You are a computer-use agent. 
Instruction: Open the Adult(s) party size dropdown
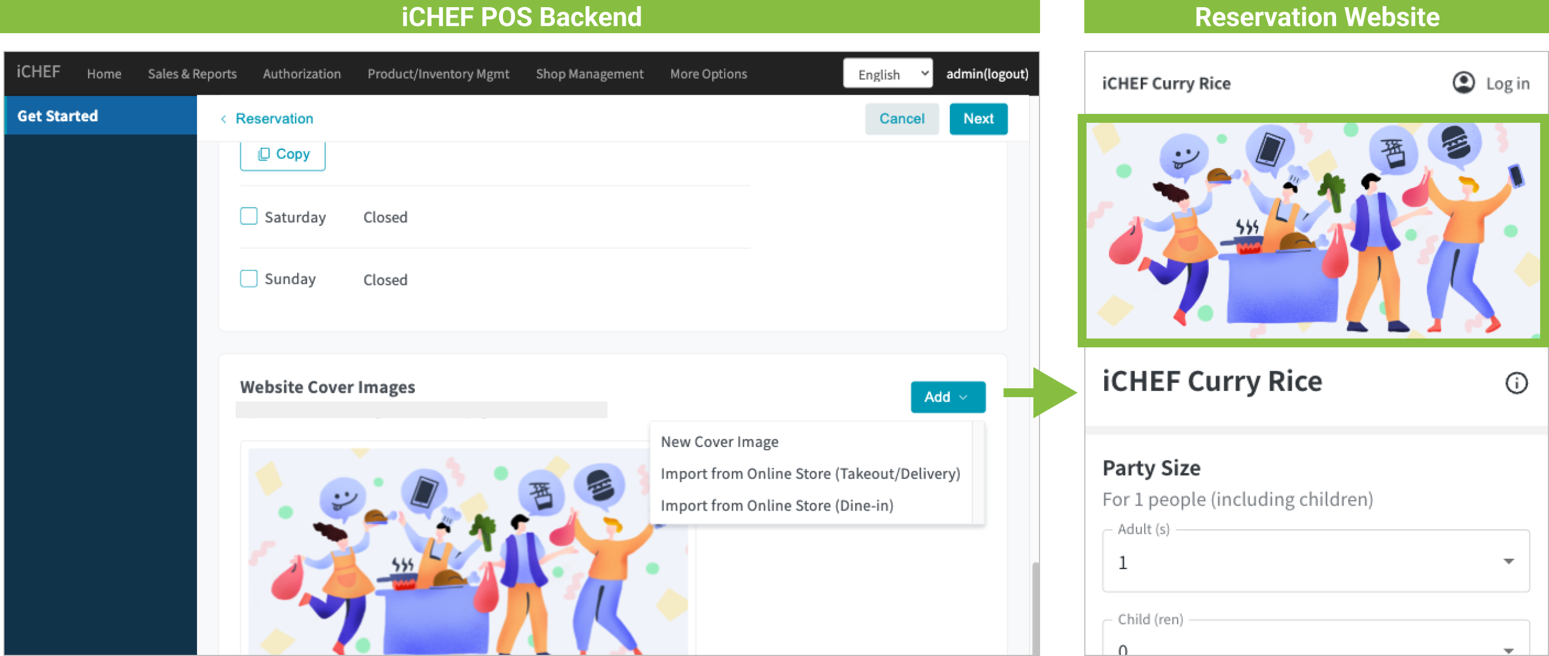click(x=1315, y=561)
